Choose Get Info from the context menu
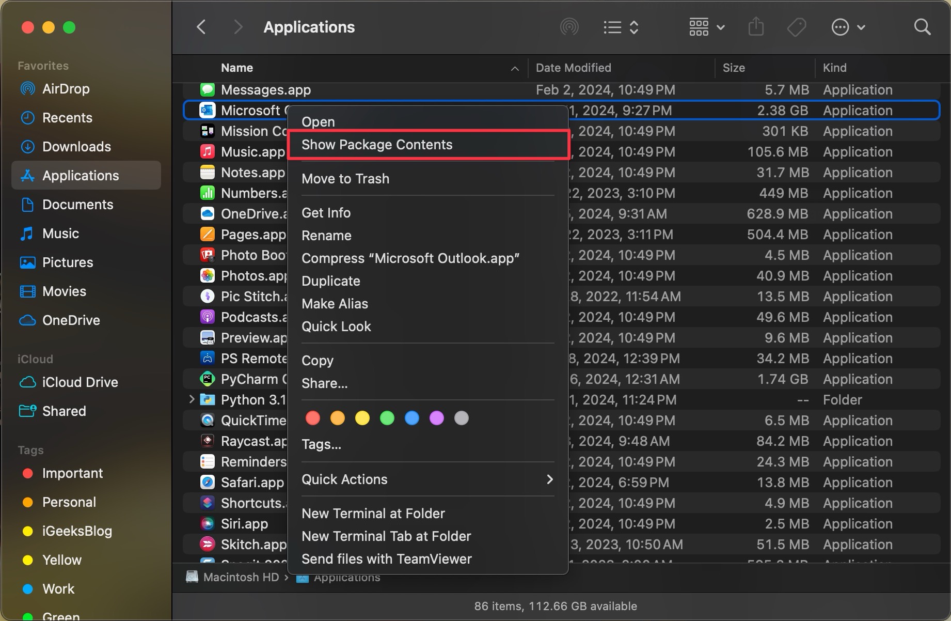 [326, 213]
